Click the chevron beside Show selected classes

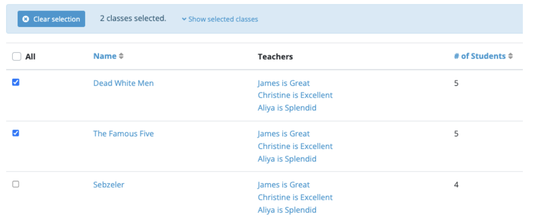point(184,20)
